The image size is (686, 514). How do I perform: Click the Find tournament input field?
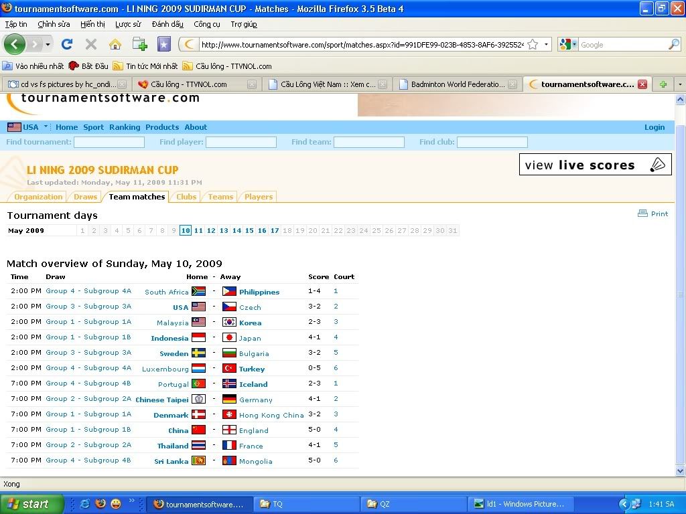pos(109,142)
